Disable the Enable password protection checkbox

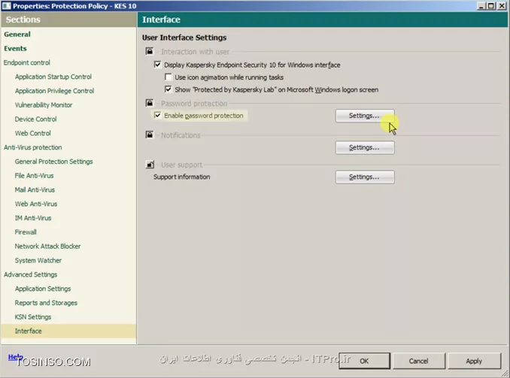pos(157,116)
